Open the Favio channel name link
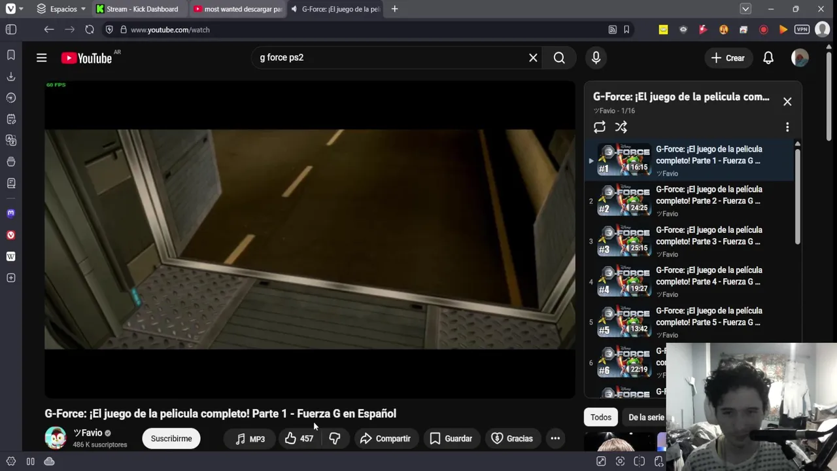837x471 pixels. (88, 433)
